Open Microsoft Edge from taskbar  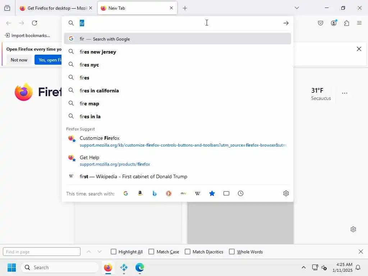(140, 267)
